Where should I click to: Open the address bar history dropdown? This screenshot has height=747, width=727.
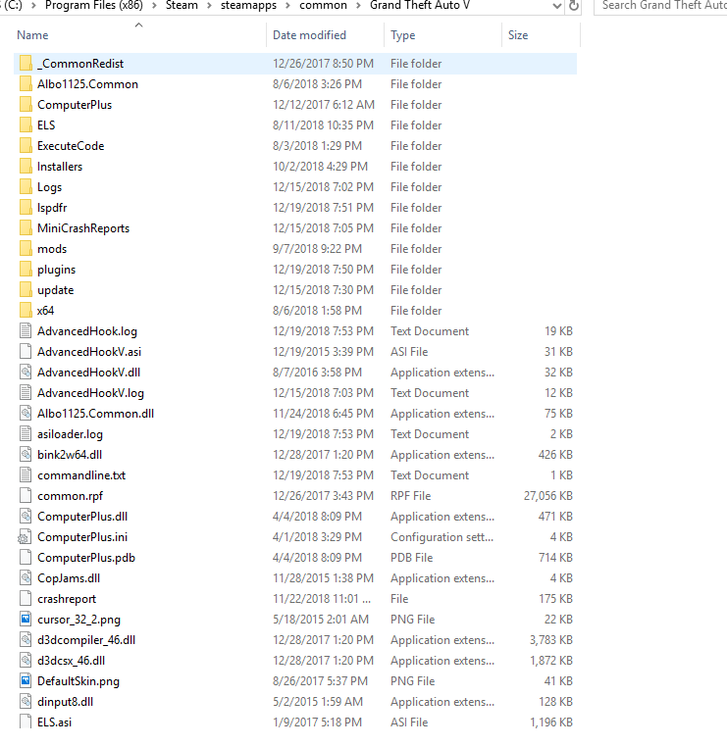(x=556, y=6)
